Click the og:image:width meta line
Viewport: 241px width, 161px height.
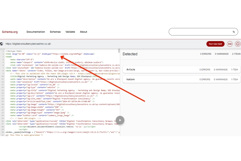tap(36, 107)
